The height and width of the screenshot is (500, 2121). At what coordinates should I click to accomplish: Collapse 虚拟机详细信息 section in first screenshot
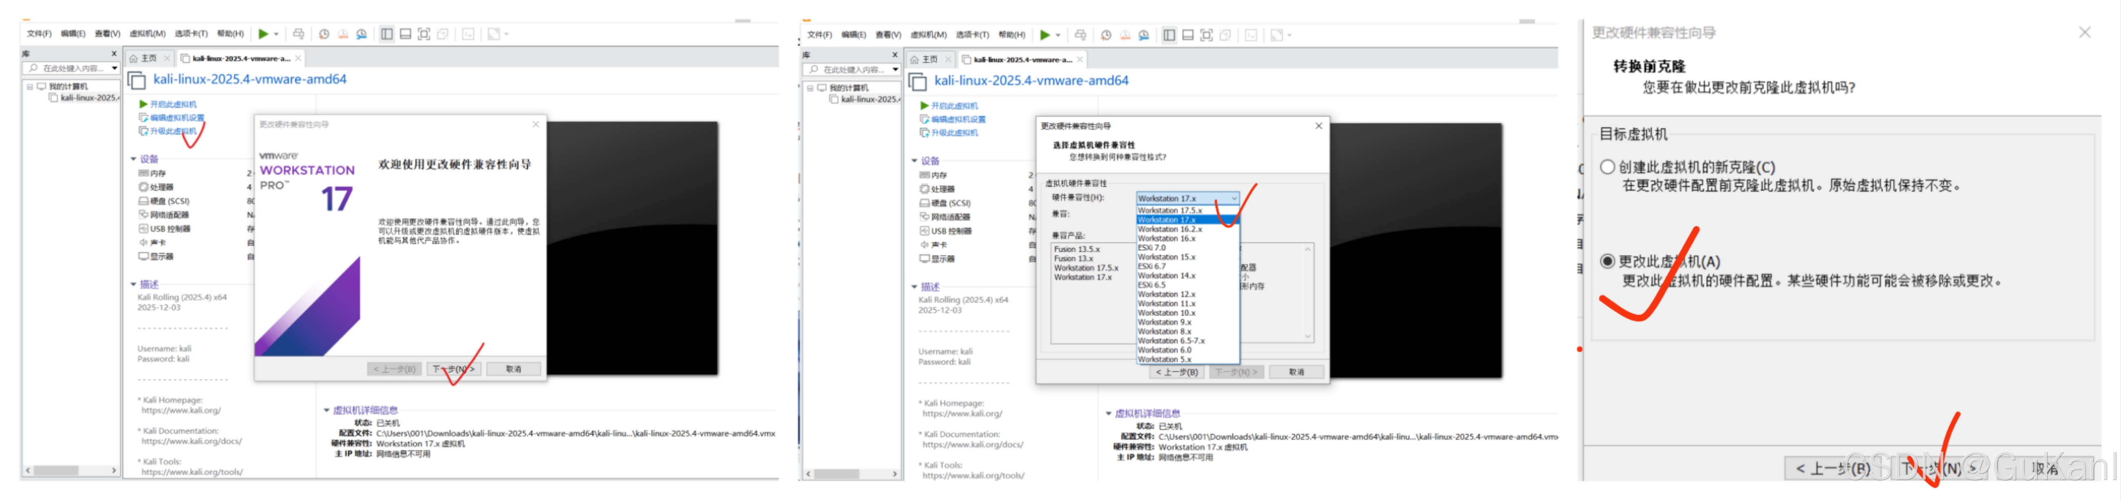(326, 409)
